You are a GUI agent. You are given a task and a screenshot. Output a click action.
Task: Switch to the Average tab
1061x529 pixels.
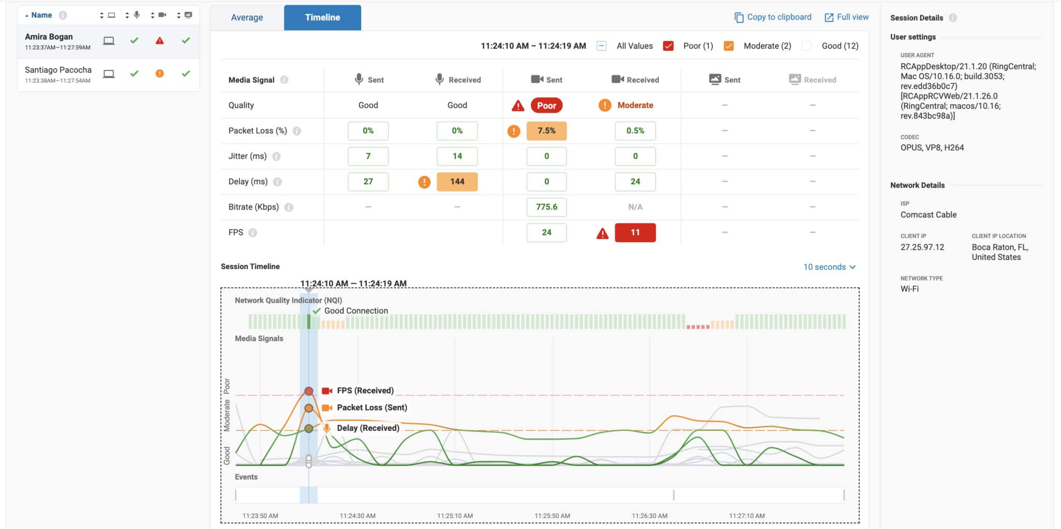tap(247, 18)
